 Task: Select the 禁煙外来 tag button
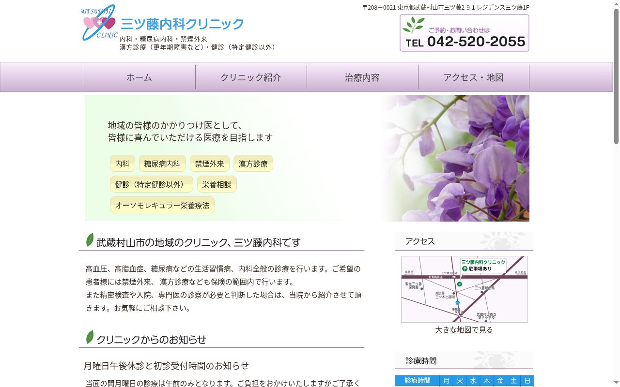click(x=210, y=164)
